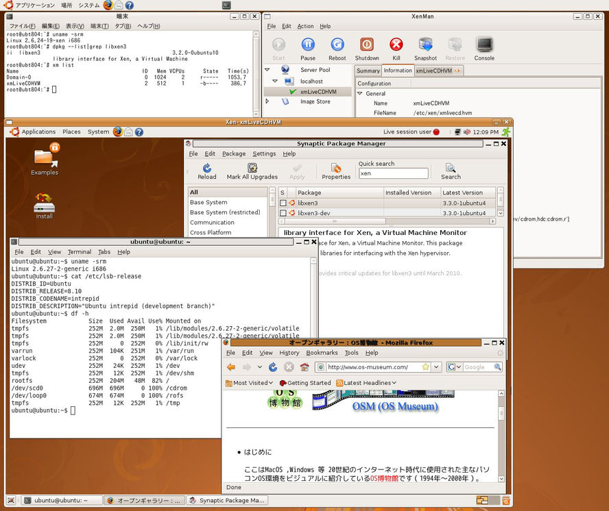
Task: Tick the checkbox for libxen3 package
Action: coord(283,203)
